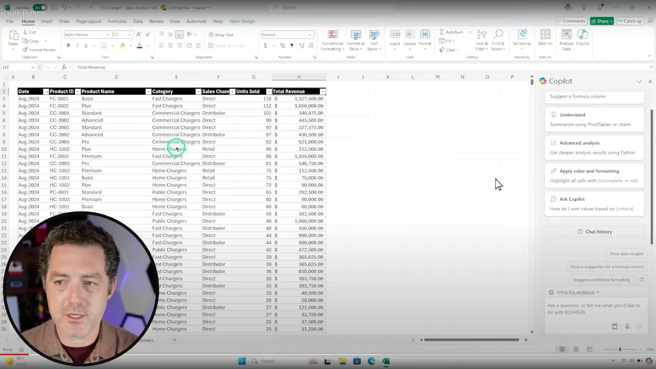The image size is (656, 369).
Task: Click the Show data insights suggestion
Action: click(626, 254)
